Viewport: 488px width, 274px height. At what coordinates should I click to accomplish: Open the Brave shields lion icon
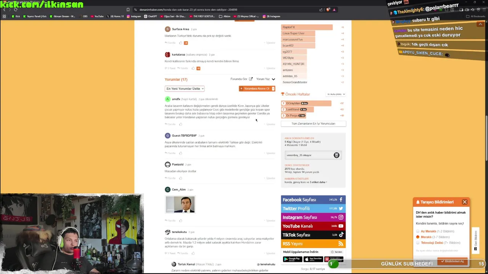click(328, 10)
